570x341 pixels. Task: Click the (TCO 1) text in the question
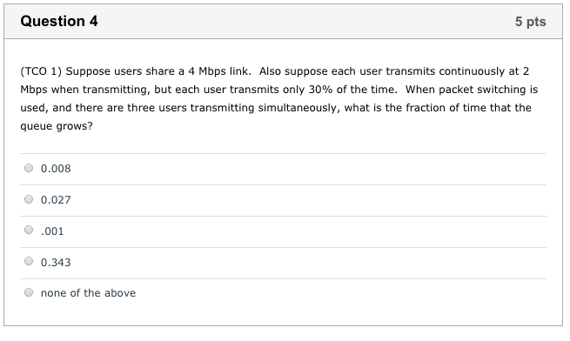coord(41,71)
